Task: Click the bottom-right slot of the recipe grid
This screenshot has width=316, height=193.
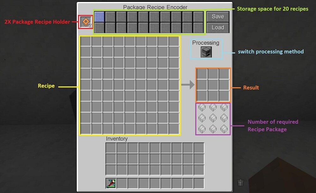Action: pyautogui.click(x=174, y=129)
